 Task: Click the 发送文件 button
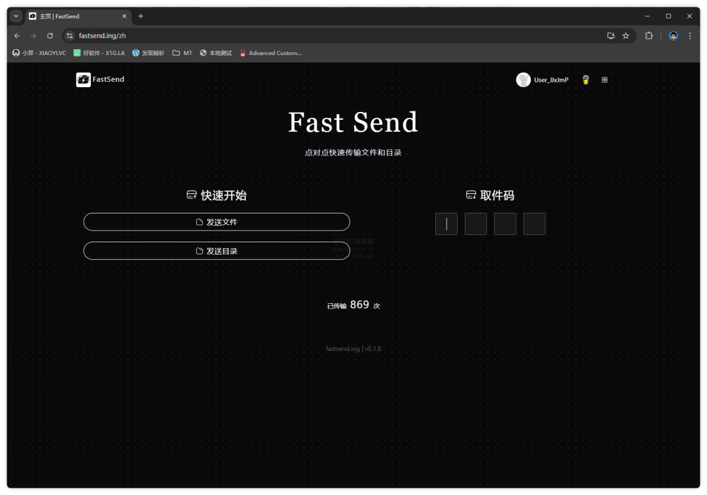pos(216,221)
